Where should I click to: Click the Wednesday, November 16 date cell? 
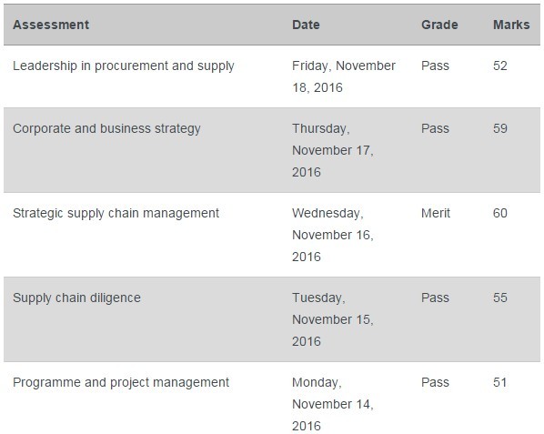(333, 235)
